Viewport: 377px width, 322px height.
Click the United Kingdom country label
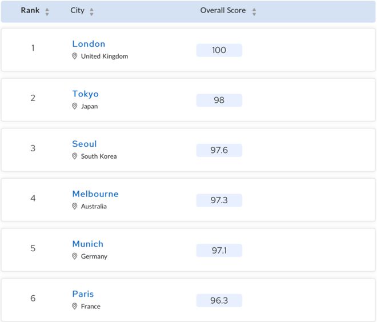(x=105, y=57)
